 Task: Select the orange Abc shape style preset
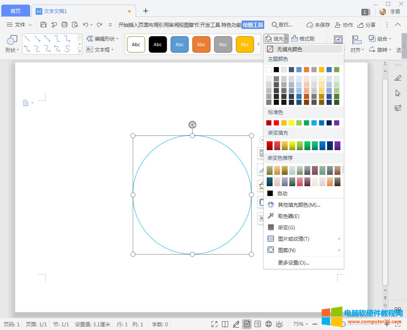[x=201, y=44]
